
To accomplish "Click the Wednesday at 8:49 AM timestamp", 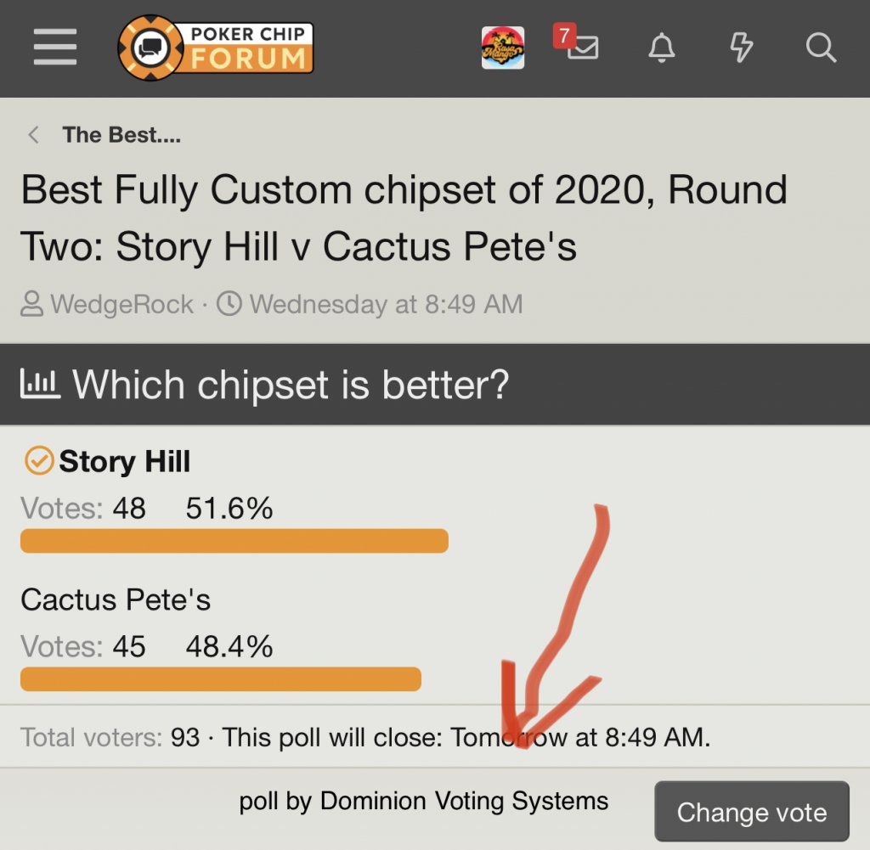I will point(386,304).
